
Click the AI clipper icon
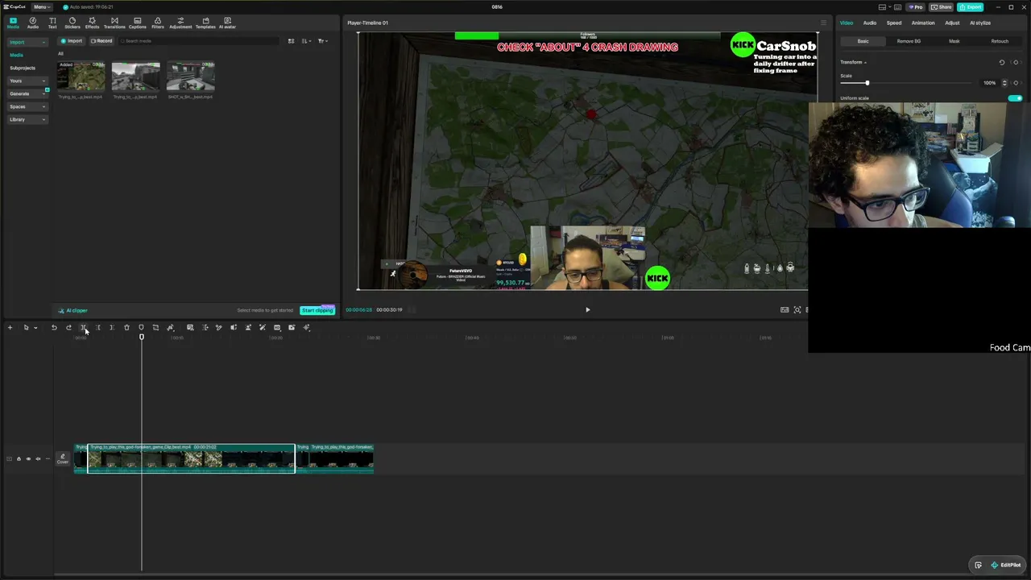(61, 311)
